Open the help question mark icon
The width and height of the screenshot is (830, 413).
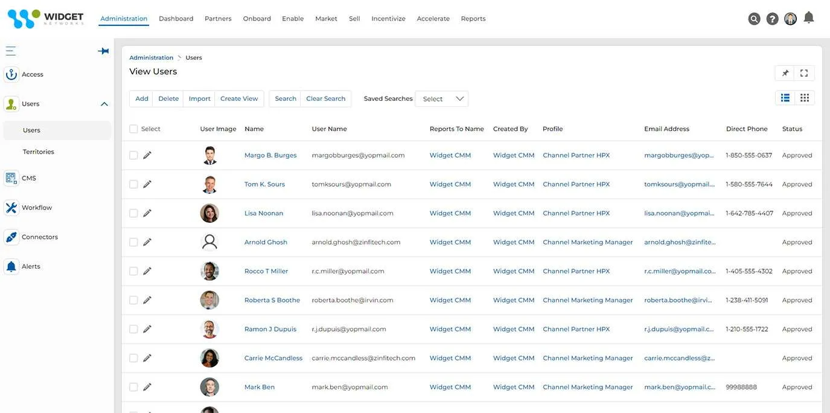772,19
